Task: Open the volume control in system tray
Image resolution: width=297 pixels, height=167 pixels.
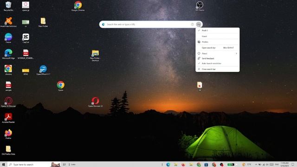Action: click(x=267, y=165)
